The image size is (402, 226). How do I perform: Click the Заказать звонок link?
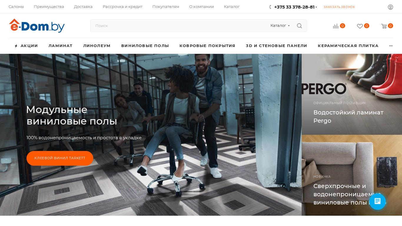click(x=339, y=7)
